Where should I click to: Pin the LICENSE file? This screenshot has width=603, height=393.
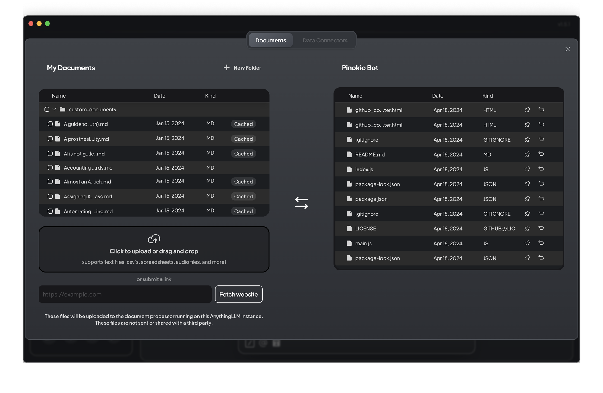(527, 228)
